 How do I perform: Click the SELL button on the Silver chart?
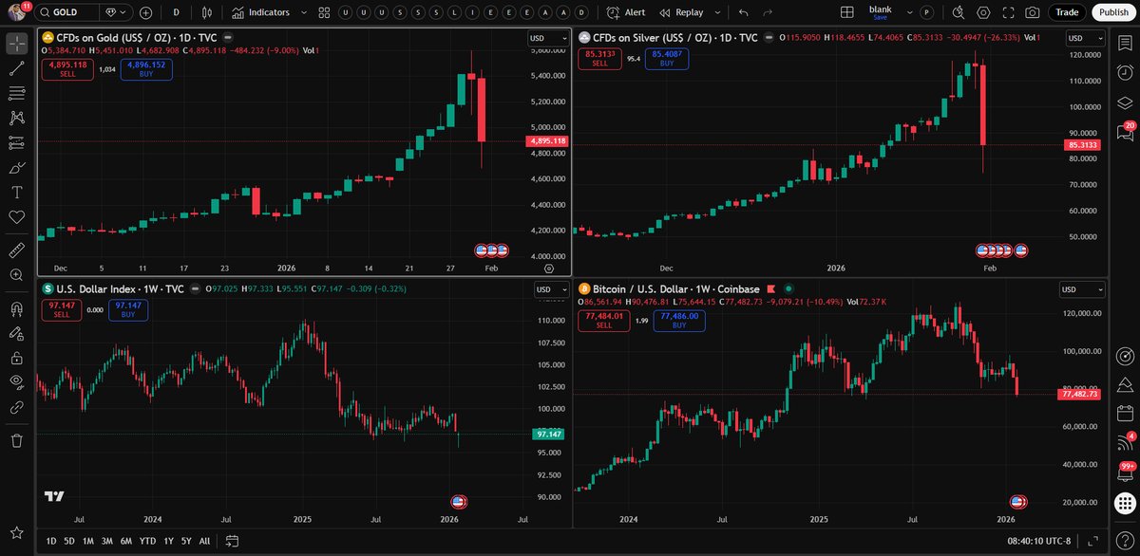(599, 58)
